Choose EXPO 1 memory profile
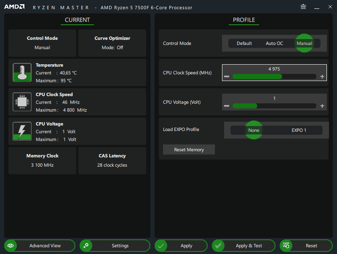 click(x=299, y=130)
